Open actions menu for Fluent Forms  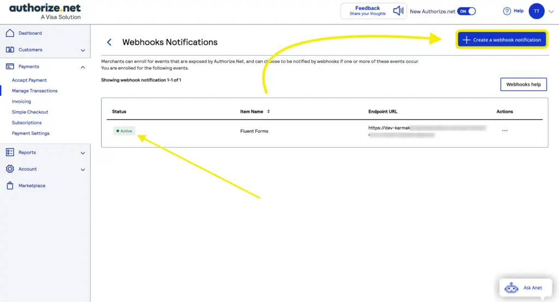(504, 131)
